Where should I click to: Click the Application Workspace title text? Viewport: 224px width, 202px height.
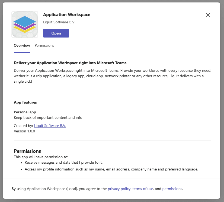click(x=66, y=14)
